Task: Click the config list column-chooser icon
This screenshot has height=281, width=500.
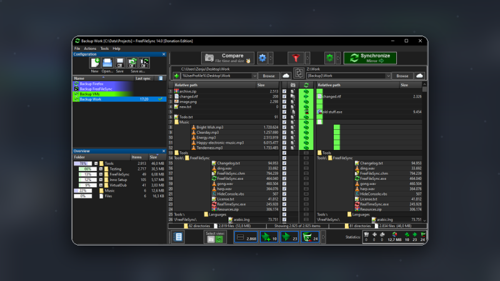Action: pyautogui.click(x=161, y=79)
